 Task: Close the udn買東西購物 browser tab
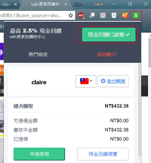click(x=66, y=4)
